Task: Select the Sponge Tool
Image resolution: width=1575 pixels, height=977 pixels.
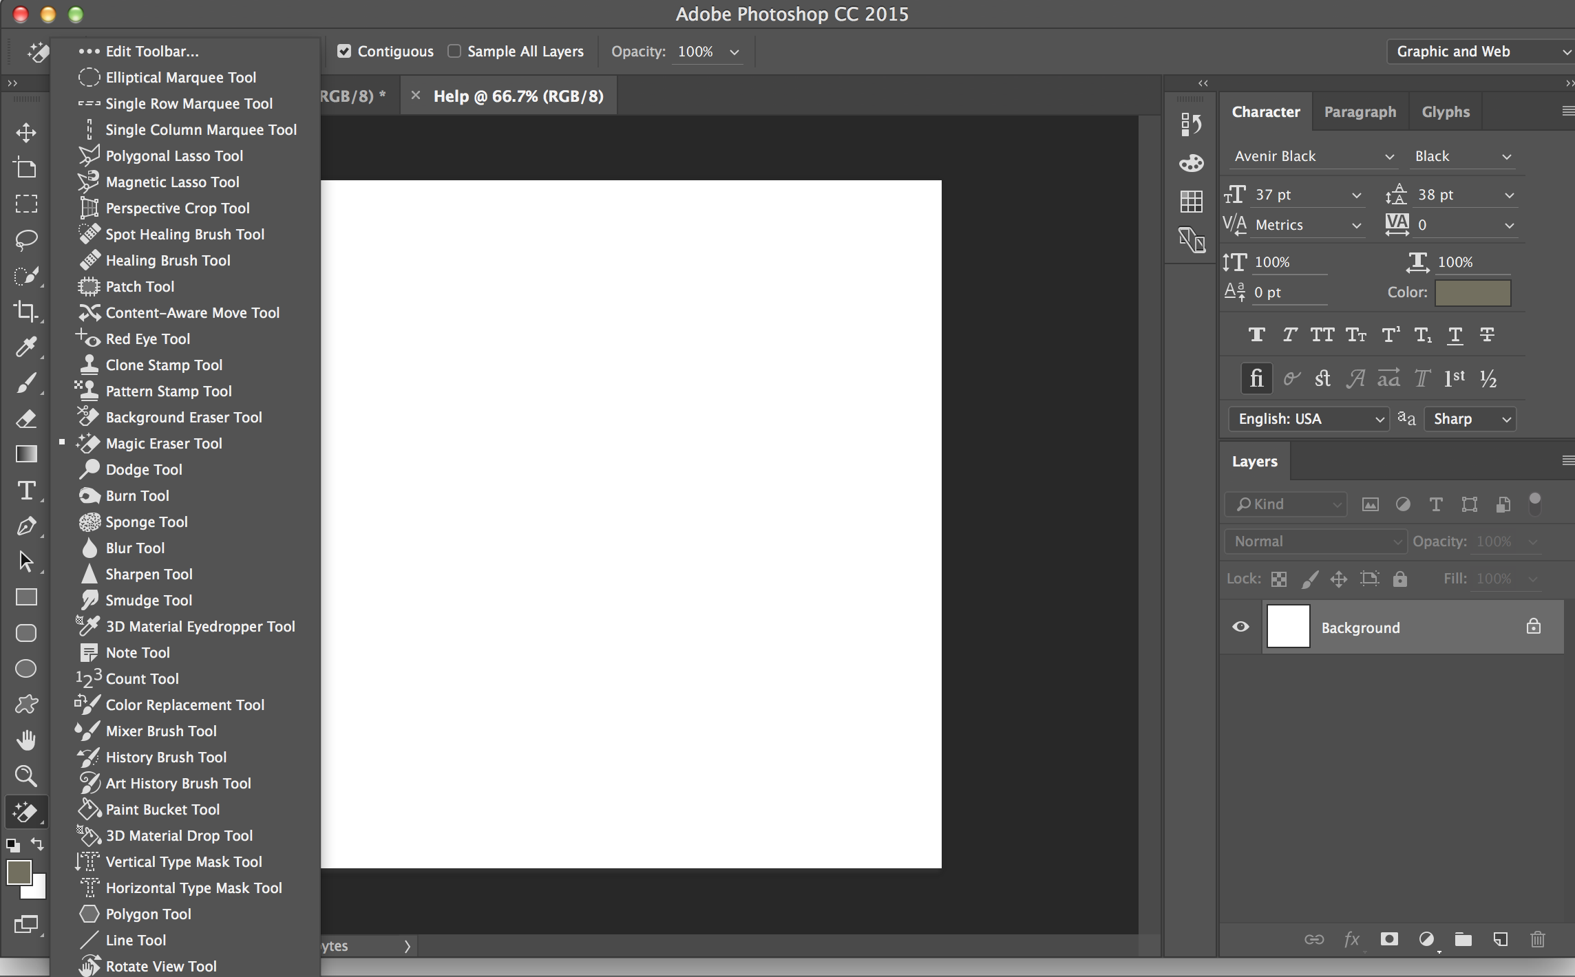Action: click(147, 521)
